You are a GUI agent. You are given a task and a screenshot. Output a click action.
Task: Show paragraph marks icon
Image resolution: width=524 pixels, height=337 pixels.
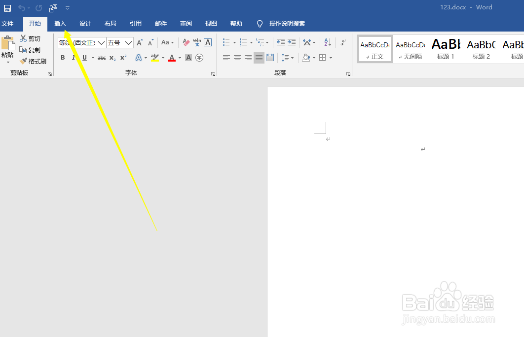343,42
